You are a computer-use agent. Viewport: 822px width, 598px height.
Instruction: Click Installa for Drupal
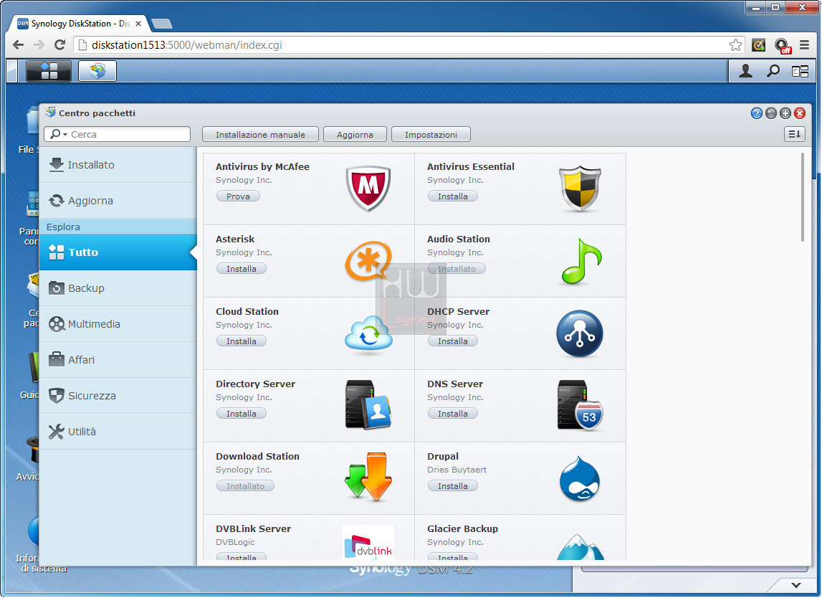(x=452, y=485)
